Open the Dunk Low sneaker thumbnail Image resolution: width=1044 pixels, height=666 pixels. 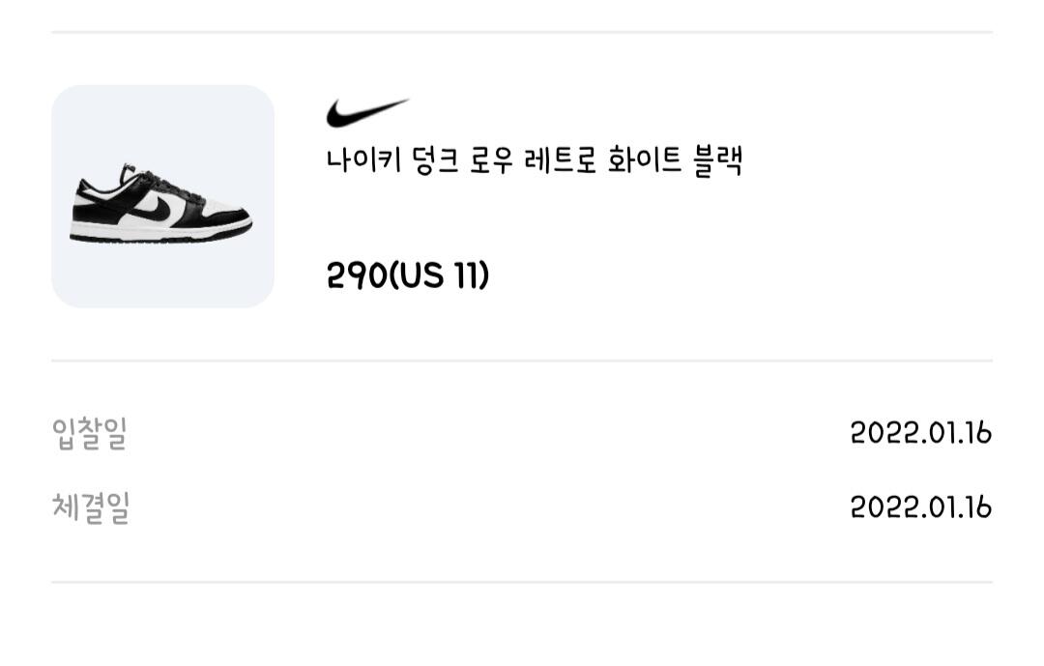coord(162,196)
